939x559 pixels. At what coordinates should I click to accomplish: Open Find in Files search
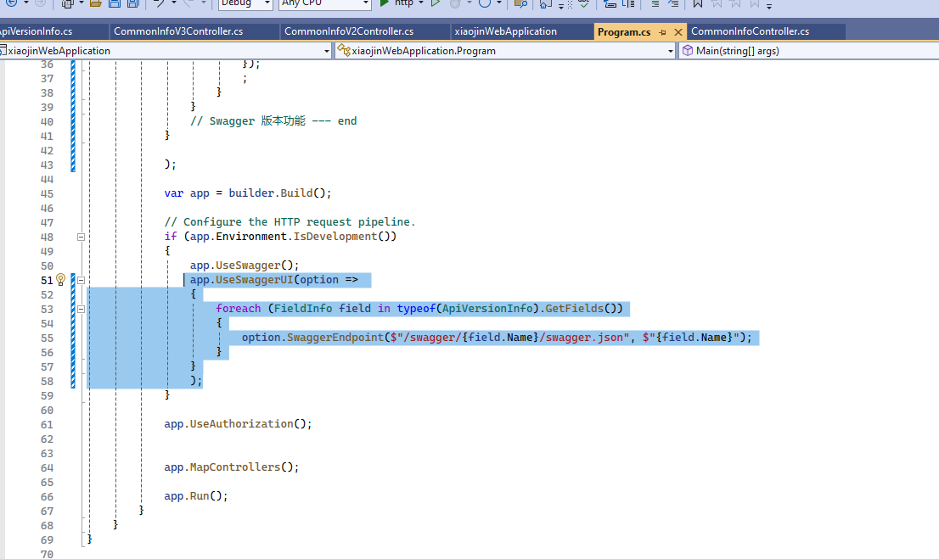(x=521, y=5)
